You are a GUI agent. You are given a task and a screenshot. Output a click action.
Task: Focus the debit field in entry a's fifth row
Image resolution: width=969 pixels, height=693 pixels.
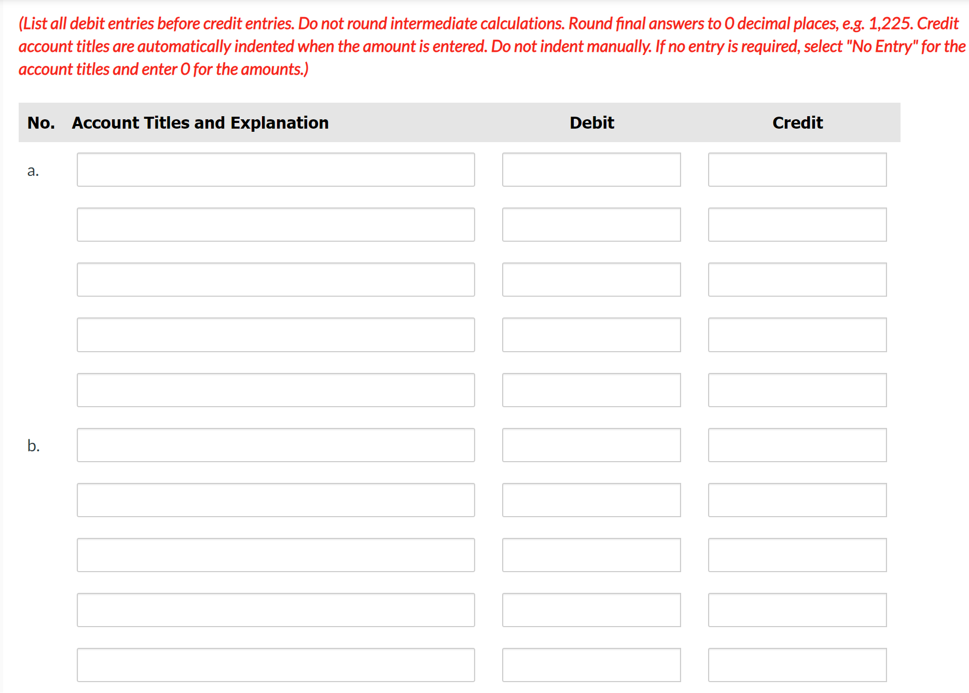coord(591,390)
